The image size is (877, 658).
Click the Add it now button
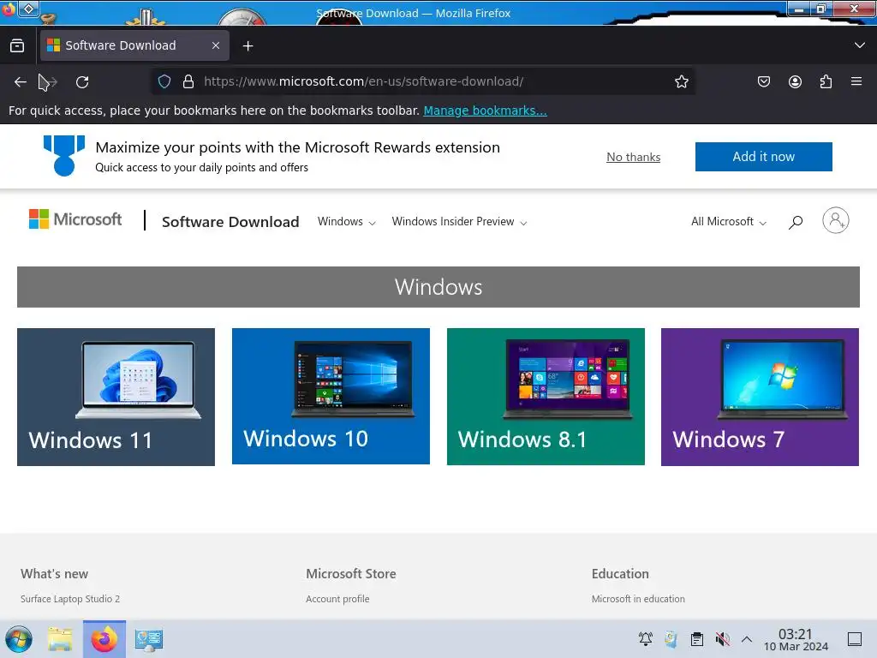click(763, 157)
